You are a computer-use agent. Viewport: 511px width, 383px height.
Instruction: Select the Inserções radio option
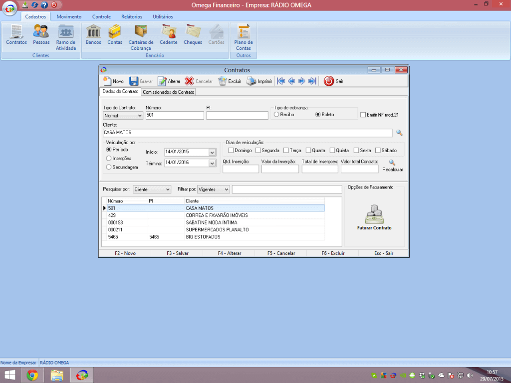click(x=109, y=158)
